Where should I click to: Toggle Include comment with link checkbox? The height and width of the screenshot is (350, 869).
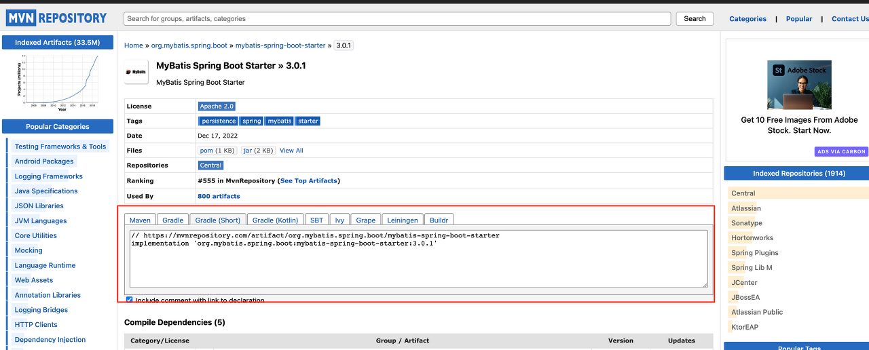(129, 300)
